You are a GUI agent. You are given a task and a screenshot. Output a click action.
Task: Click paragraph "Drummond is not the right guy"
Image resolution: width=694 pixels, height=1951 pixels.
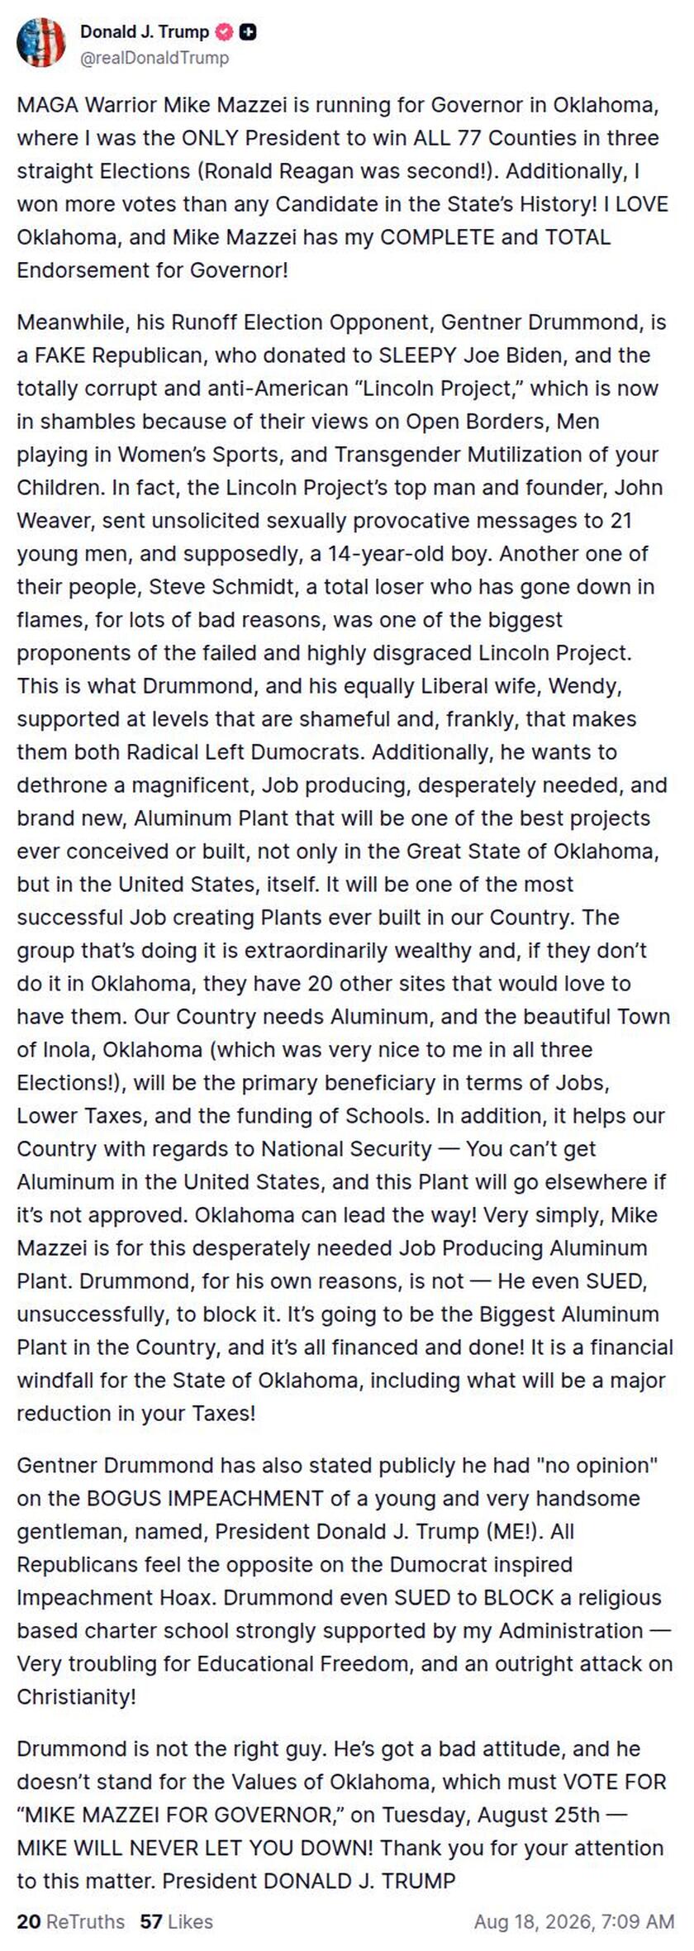coord(342,1815)
